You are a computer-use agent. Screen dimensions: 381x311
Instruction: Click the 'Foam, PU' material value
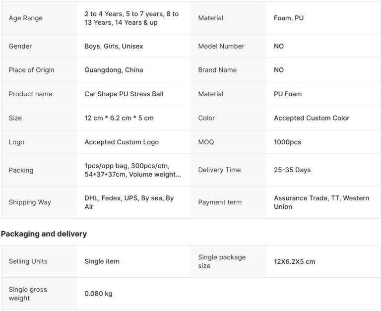[289, 18]
